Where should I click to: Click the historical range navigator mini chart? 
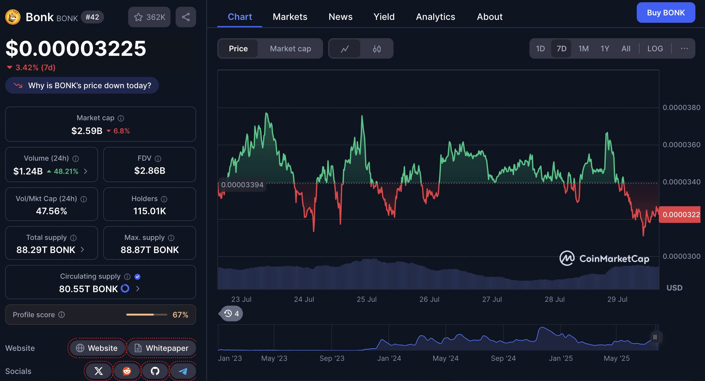[438, 337]
